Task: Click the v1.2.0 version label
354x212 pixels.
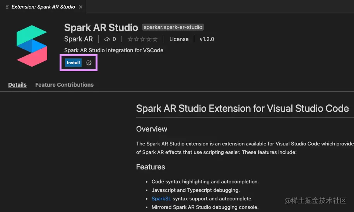Action: coord(207,39)
